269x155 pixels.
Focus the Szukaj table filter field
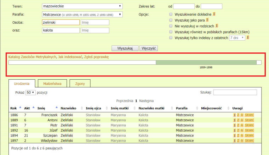235,92
